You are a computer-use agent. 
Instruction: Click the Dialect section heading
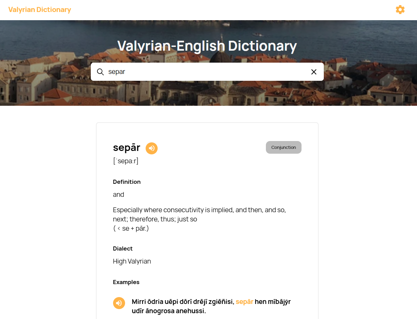click(122, 248)
